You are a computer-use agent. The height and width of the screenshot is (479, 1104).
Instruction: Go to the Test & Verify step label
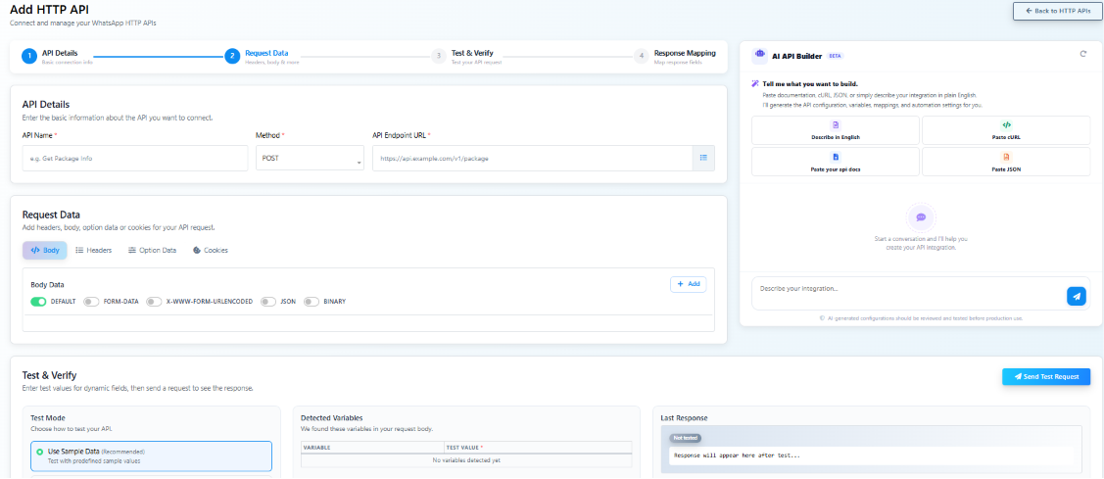coord(472,53)
